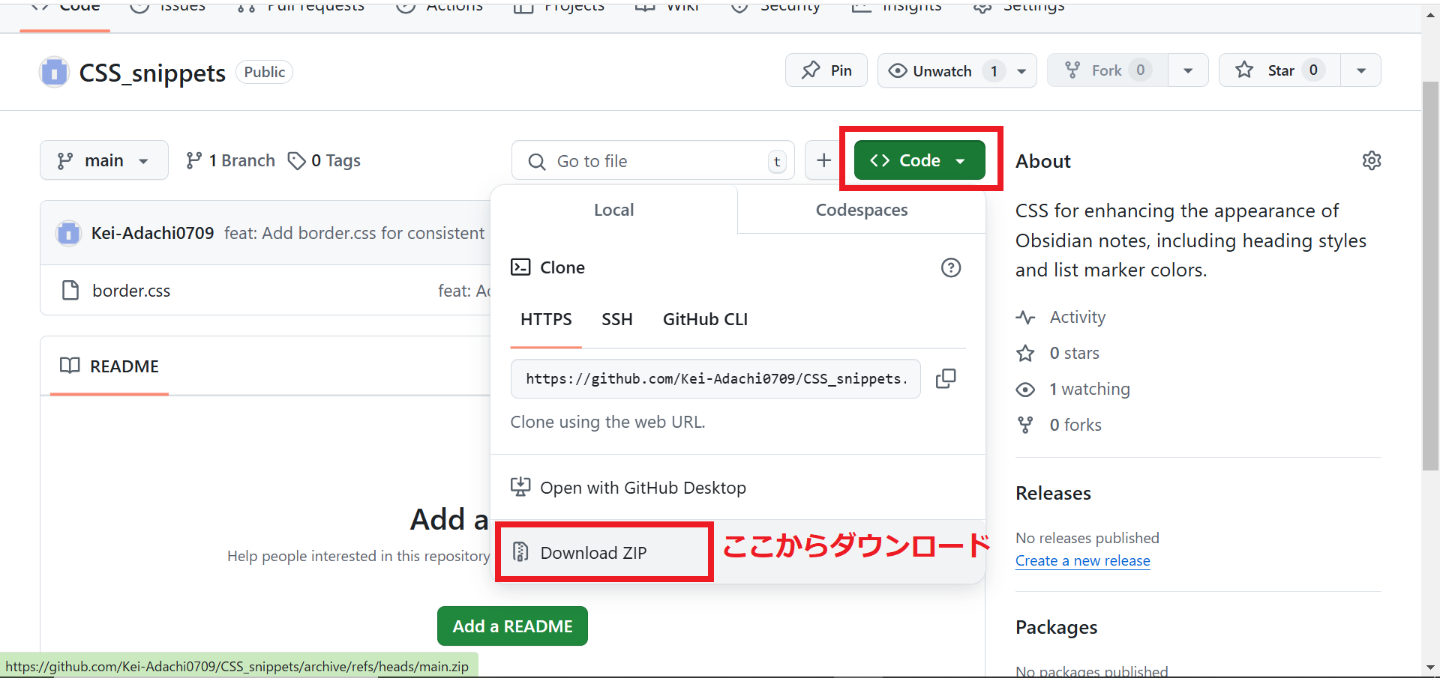This screenshot has width=1440, height=678.
Task: Click the Clone terminal icon
Action: click(520, 267)
